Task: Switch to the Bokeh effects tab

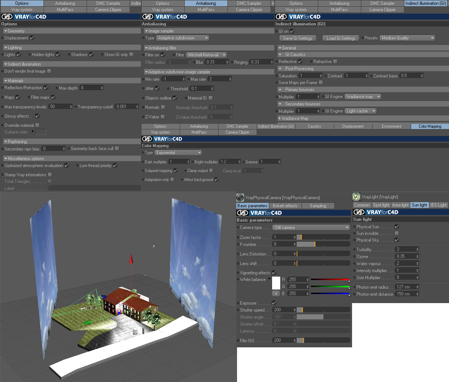Action: click(x=285, y=206)
